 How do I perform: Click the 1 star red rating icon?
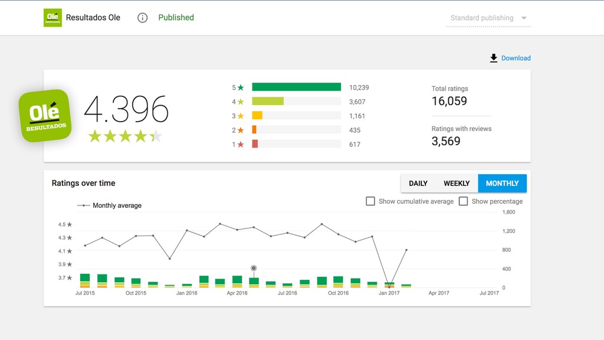[x=241, y=145]
